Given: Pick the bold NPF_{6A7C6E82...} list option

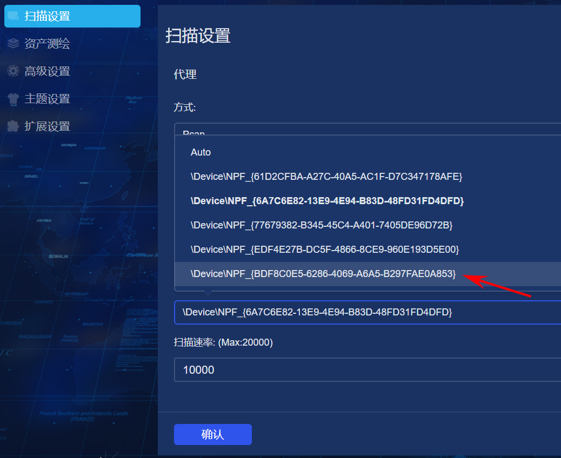Looking at the screenshot, I should click(327, 201).
